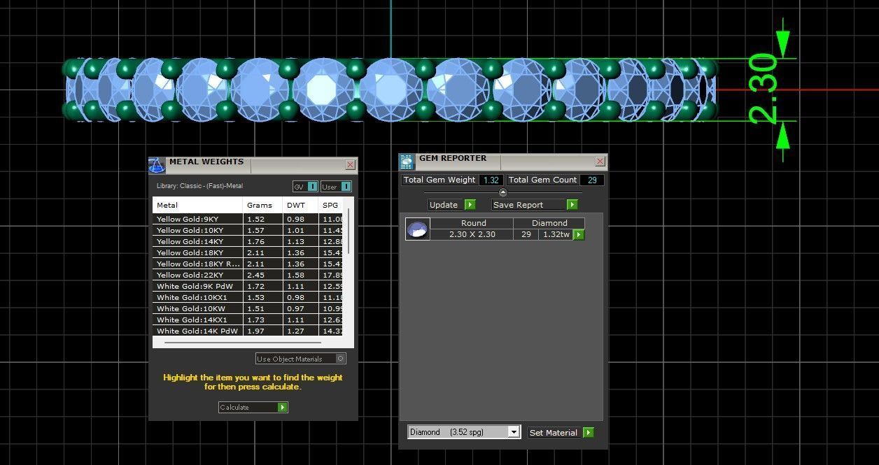Select the Yellow Gold:22KY row

248,275
